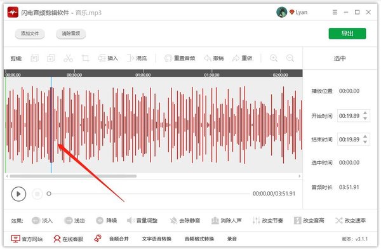Open 文字语音转换 text-to-speech tool
381x250 pixels.
click(157, 239)
